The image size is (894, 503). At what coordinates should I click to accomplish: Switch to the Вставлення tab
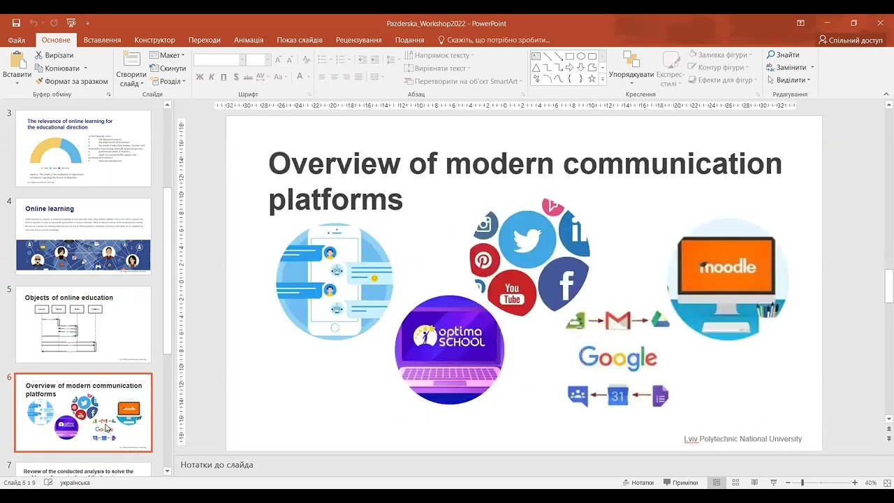pyautogui.click(x=102, y=40)
